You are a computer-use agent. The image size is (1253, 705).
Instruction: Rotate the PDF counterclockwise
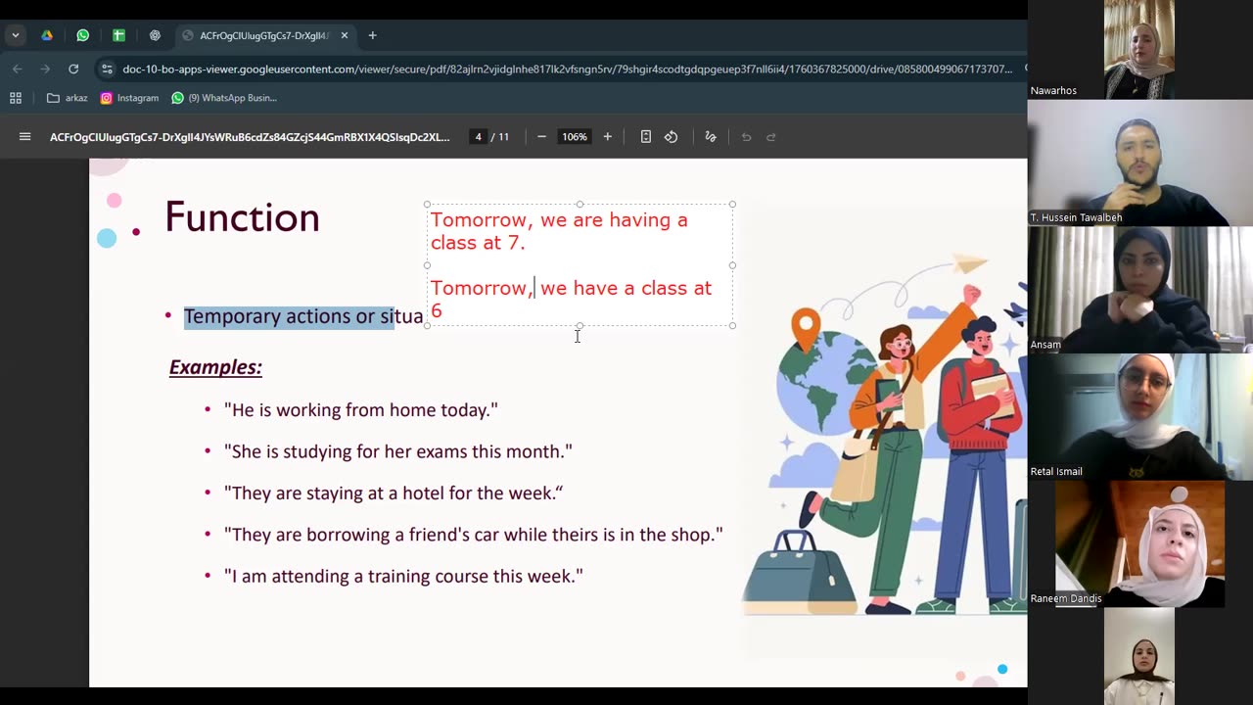(x=672, y=137)
